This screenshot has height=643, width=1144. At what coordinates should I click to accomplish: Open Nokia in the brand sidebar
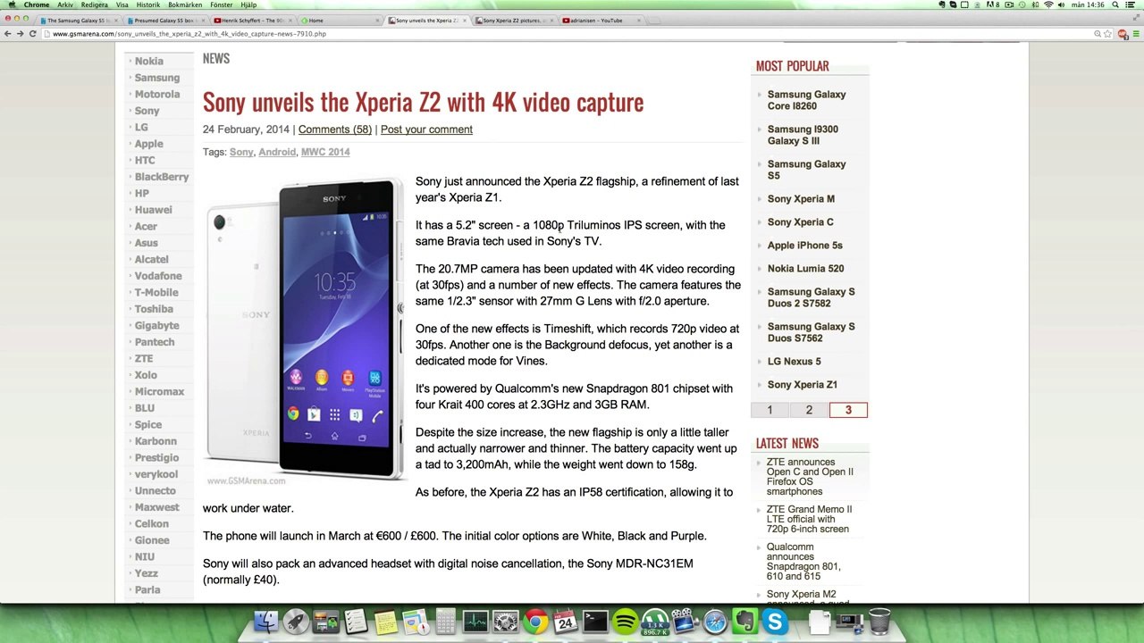pos(149,62)
